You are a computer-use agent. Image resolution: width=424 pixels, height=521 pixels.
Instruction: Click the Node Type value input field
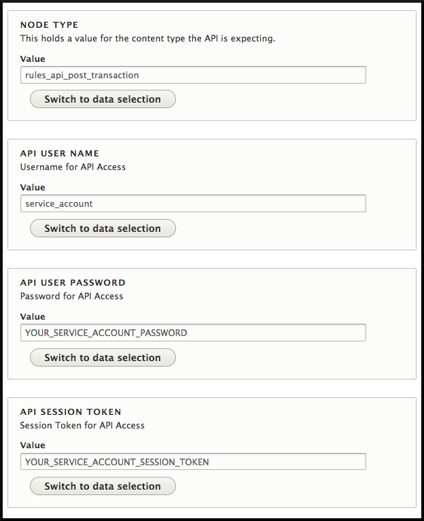pyautogui.click(x=193, y=74)
